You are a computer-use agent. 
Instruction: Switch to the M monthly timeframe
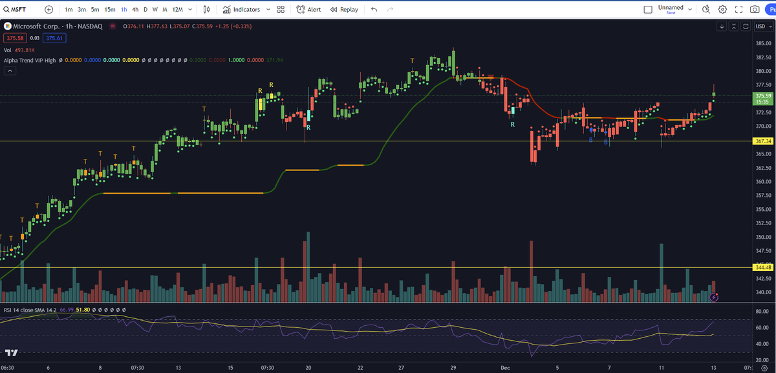click(165, 10)
